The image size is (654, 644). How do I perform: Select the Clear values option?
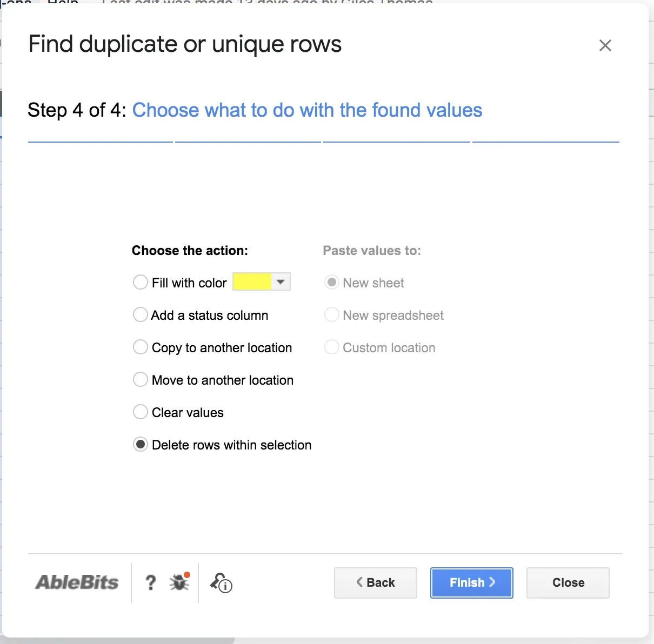[141, 412]
